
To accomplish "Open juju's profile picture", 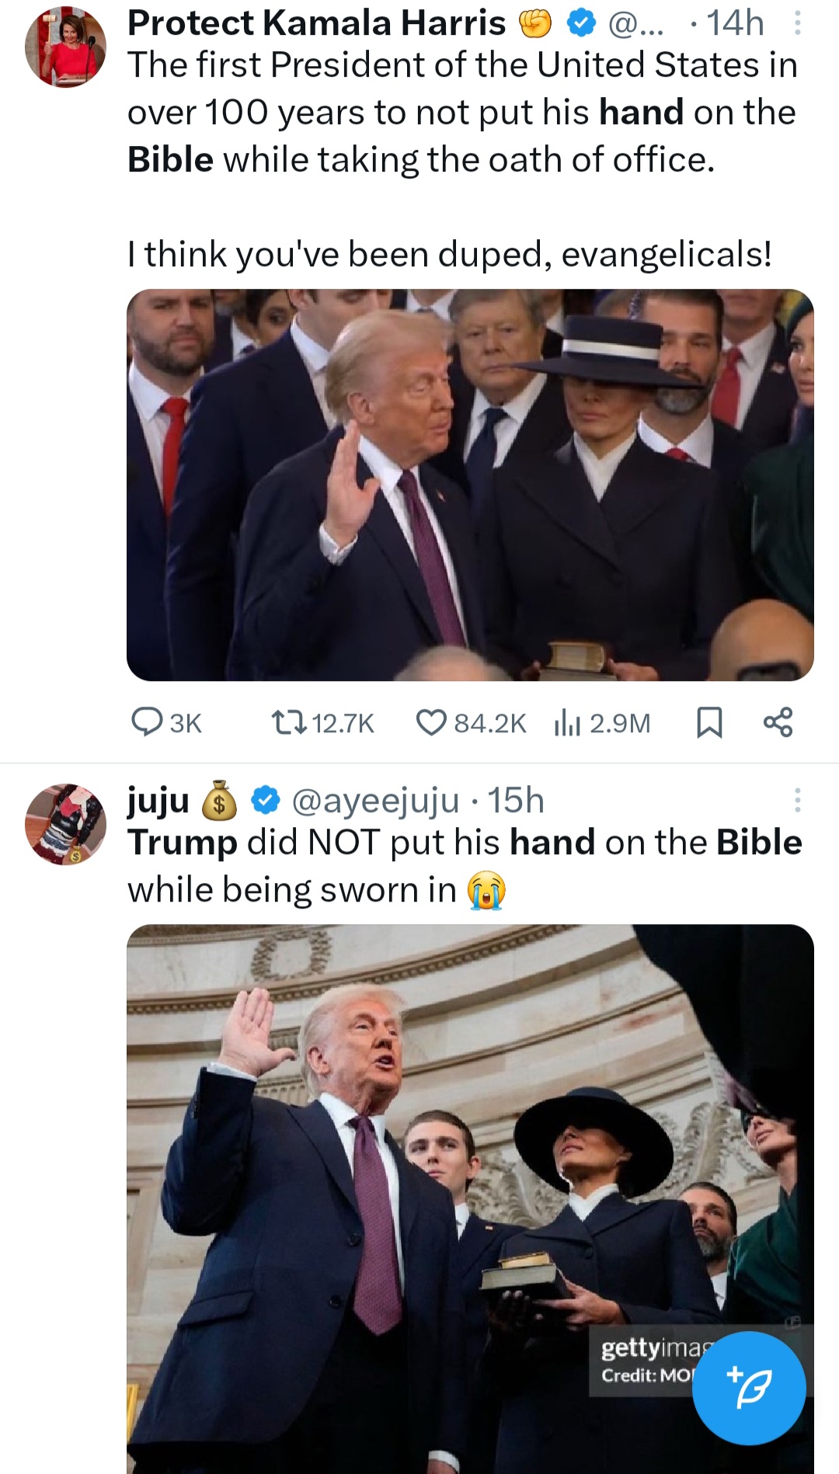I will coord(65,824).
